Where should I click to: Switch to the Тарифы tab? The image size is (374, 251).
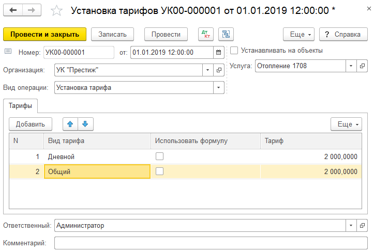point(20,106)
